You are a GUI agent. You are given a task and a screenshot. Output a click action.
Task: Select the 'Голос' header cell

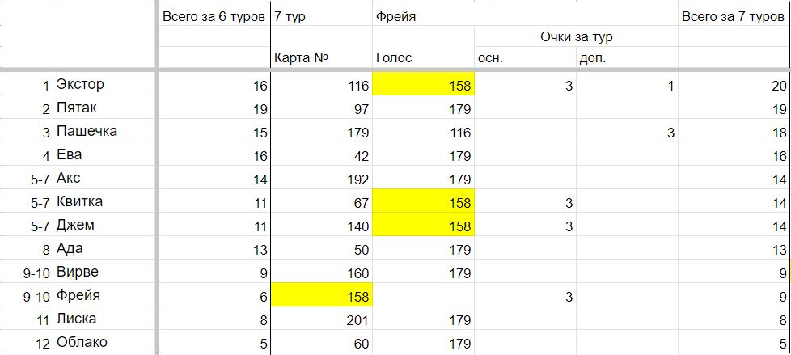pyautogui.click(x=423, y=58)
